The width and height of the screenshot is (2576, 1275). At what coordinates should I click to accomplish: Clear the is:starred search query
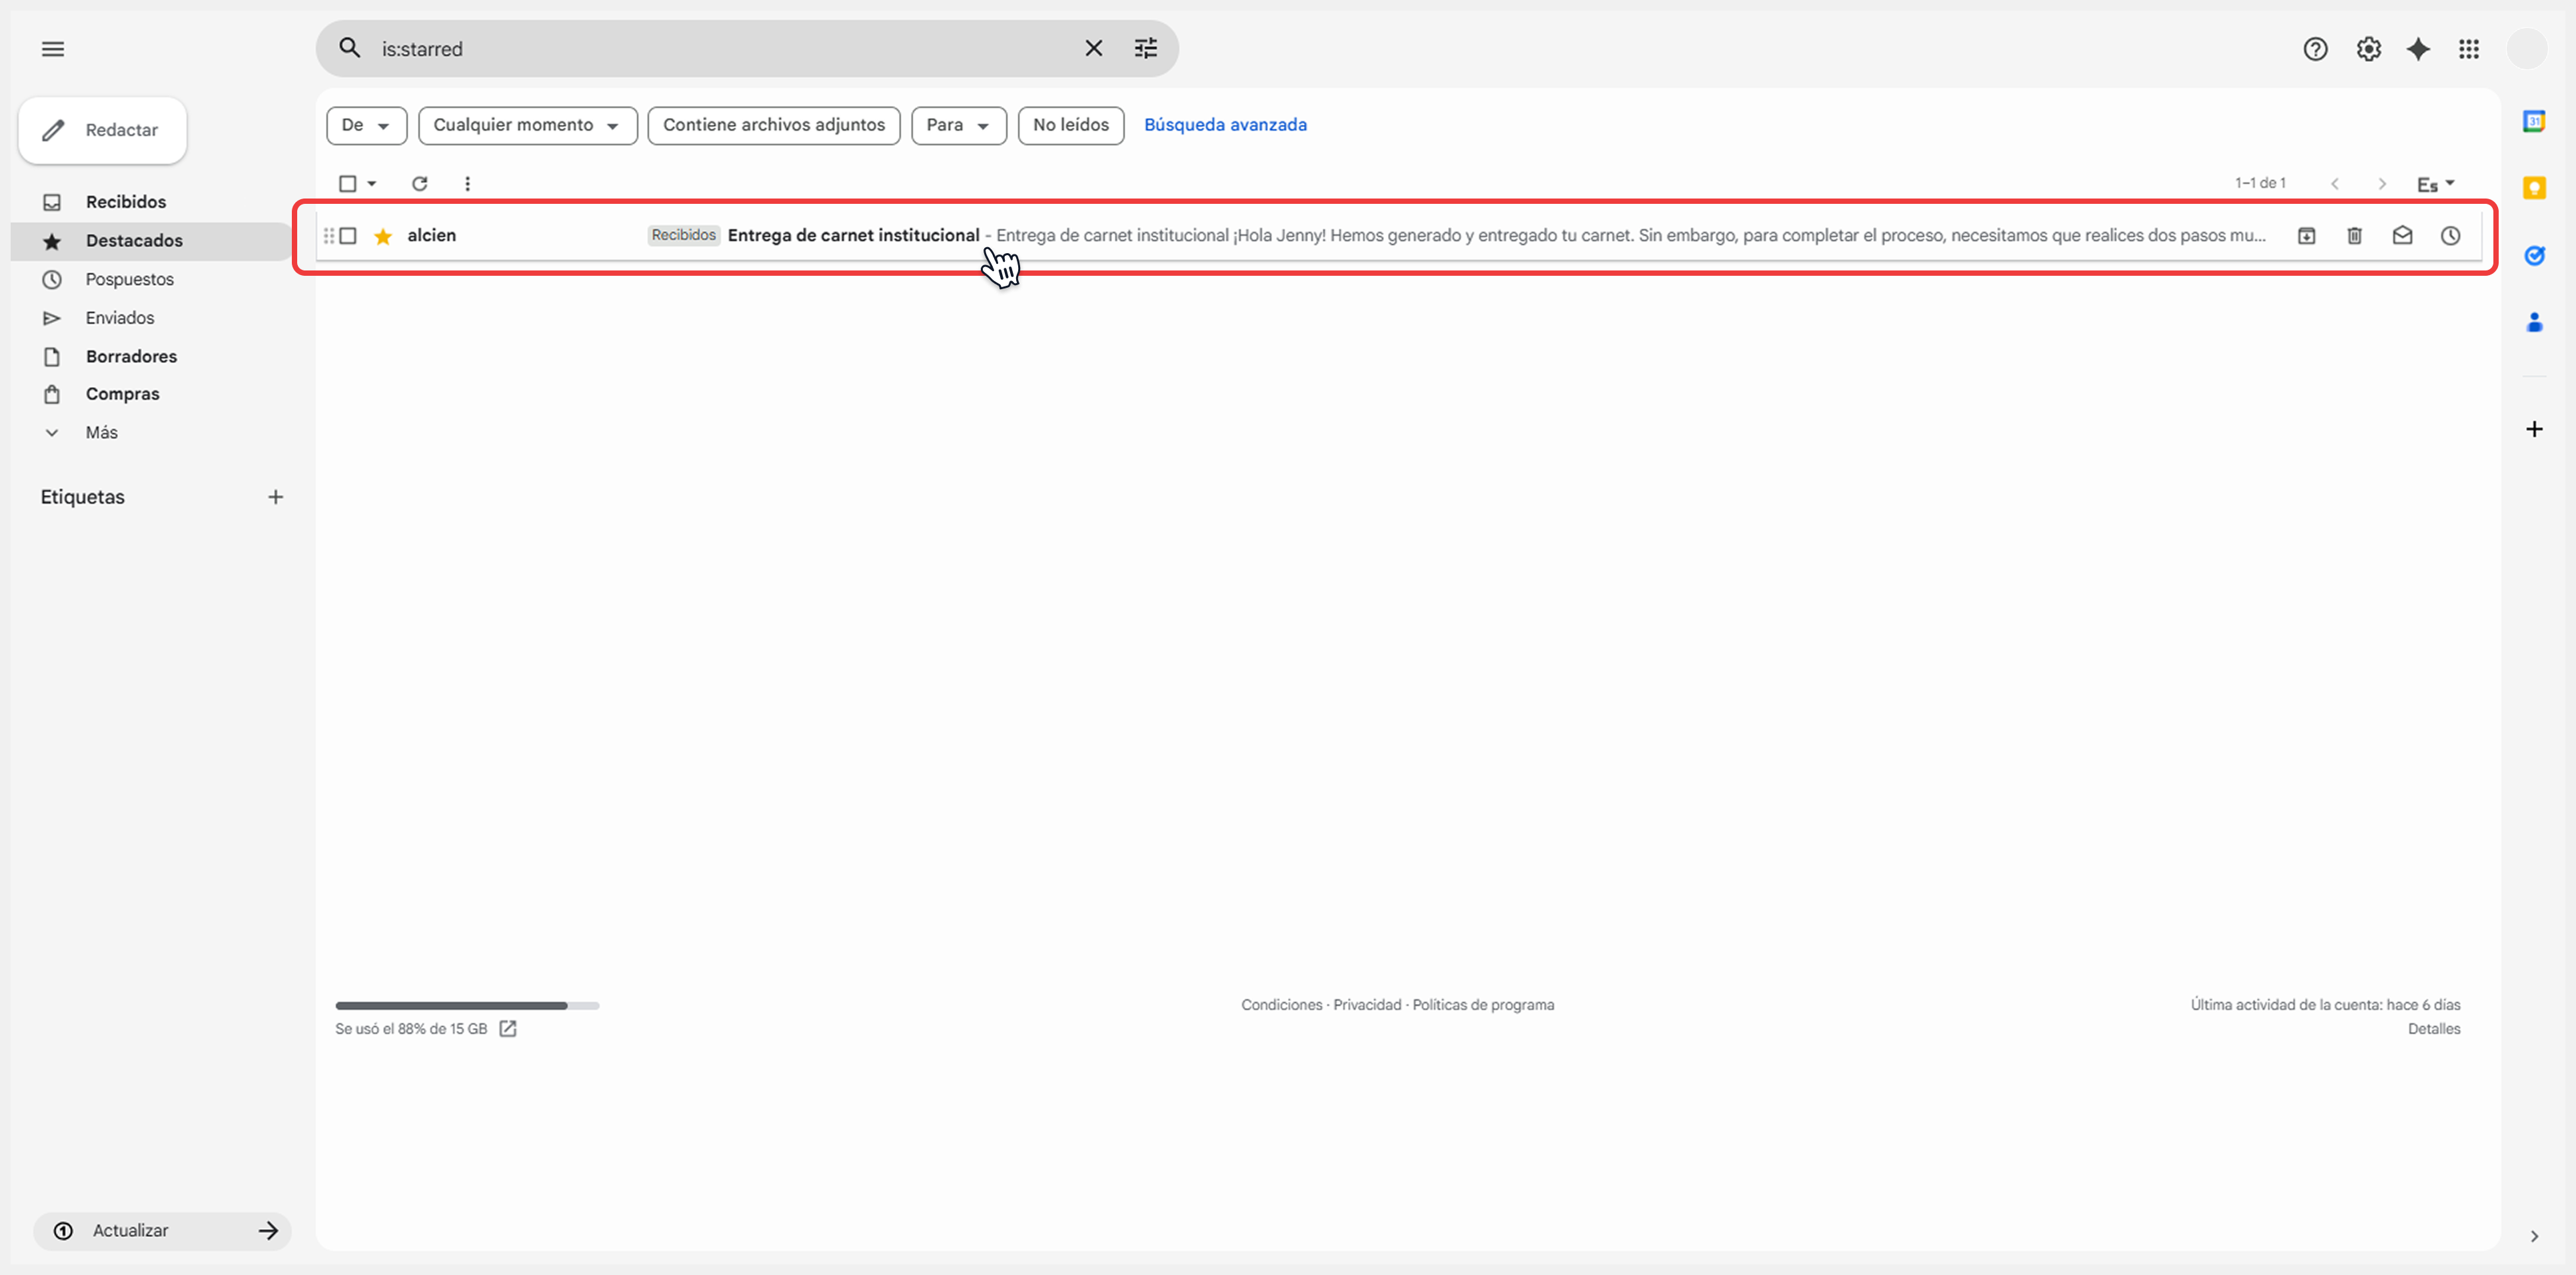(x=1093, y=48)
